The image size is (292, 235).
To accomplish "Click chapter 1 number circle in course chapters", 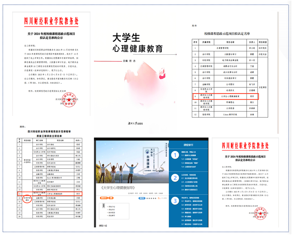I will (175, 155).
